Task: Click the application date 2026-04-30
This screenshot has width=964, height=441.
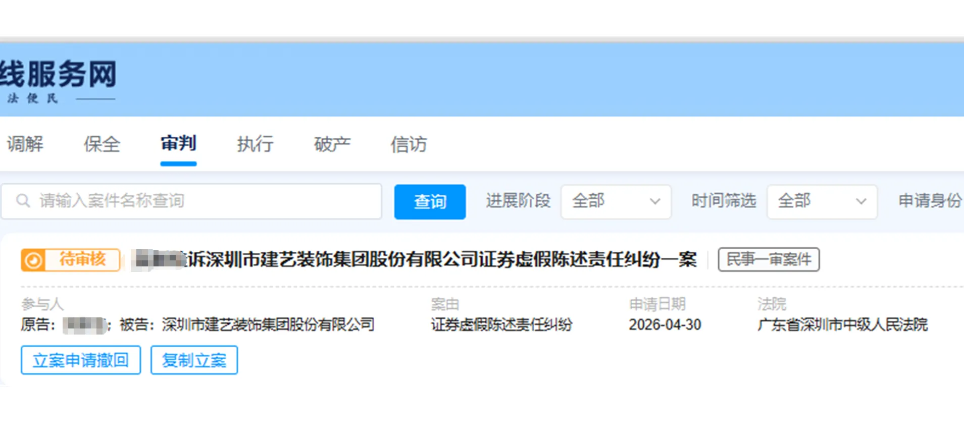Action: tap(665, 325)
